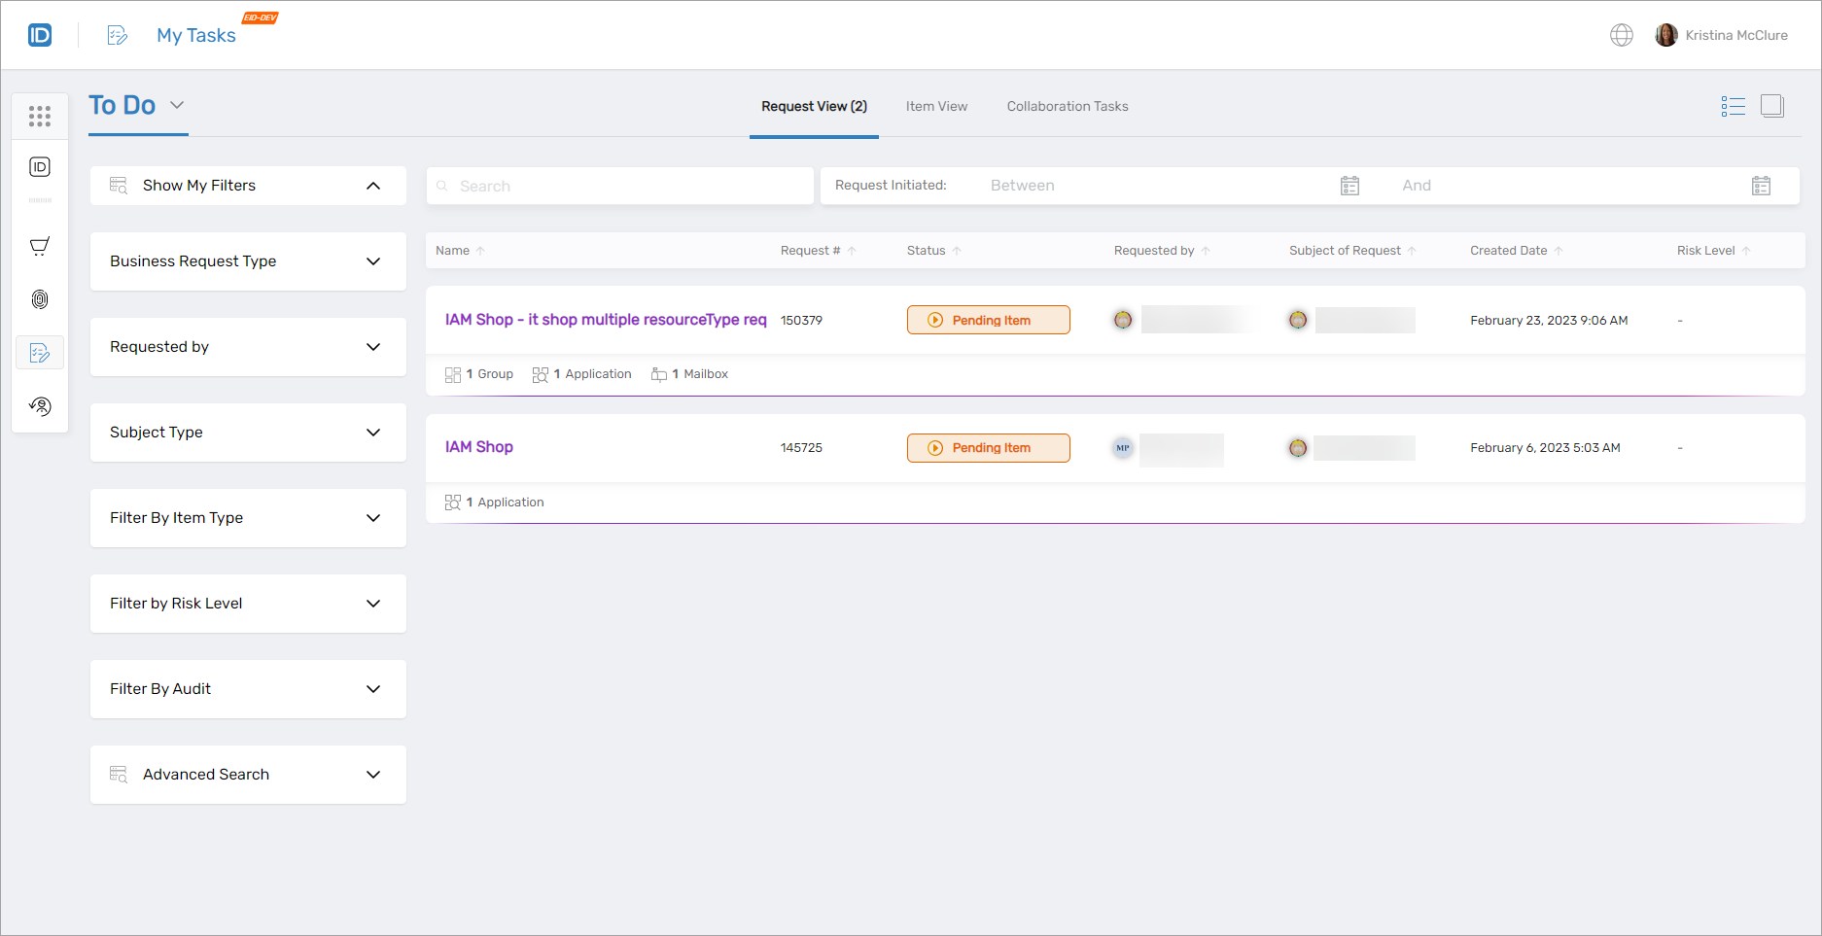Expand the Filter by Risk Level section
The height and width of the screenshot is (936, 1822).
[x=373, y=604]
